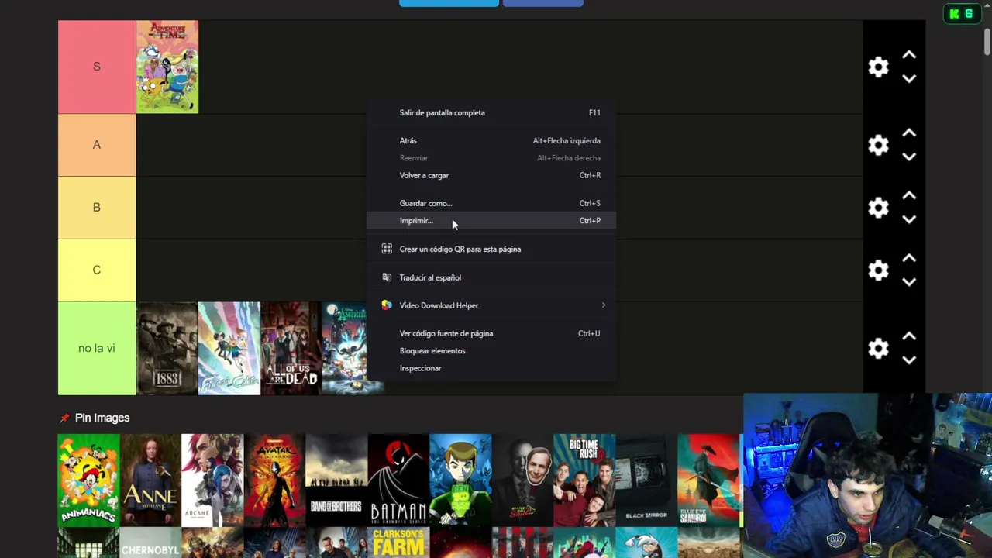This screenshot has height=558, width=992.
Task: Pick the Big Time Rush thumbnail
Action: 584,480
